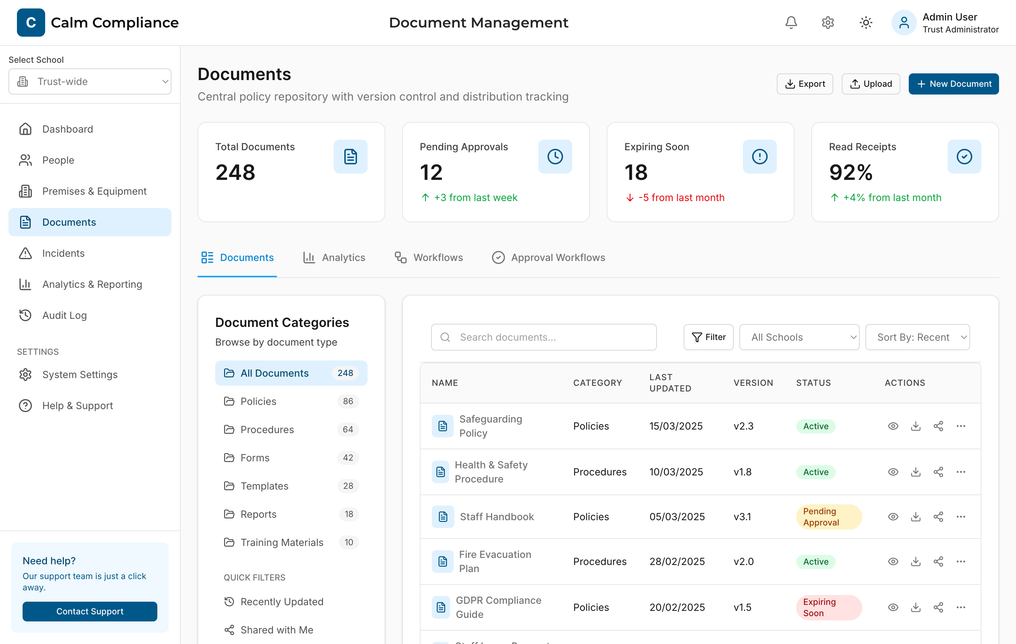Image resolution: width=1016 pixels, height=644 pixels.
Task: Open People section in sidebar
Action: tap(90, 160)
